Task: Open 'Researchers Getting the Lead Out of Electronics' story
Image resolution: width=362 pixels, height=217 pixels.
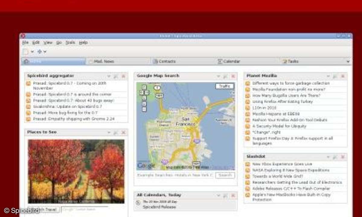Action: point(297,182)
